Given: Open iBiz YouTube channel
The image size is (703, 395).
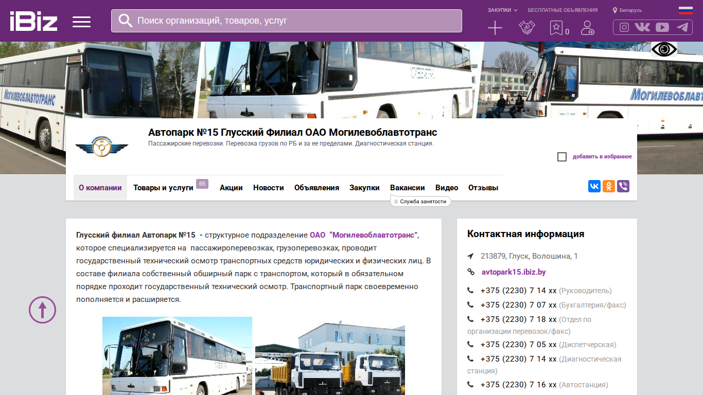Looking at the screenshot, I should click(x=662, y=27).
